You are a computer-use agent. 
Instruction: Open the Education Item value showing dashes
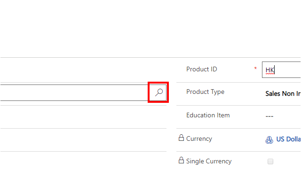(x=269, y=116)
